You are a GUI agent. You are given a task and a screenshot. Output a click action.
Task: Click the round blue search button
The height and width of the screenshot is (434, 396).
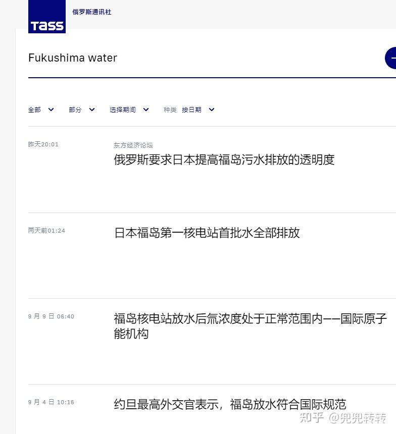coord(391,58)
